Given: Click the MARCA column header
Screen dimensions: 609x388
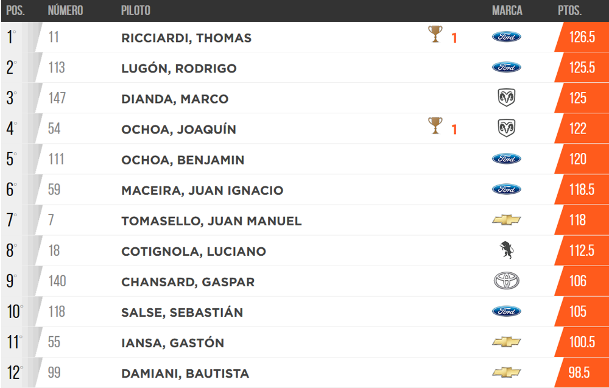Looking at the screenshot, I should pyautogui.click(x=507, y=10).
